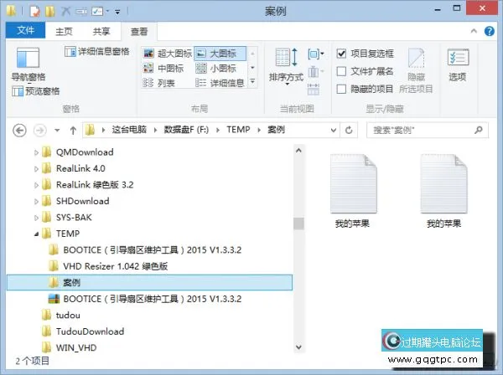
Task: Click the New folder quick access icon
Action: [49, 11]
